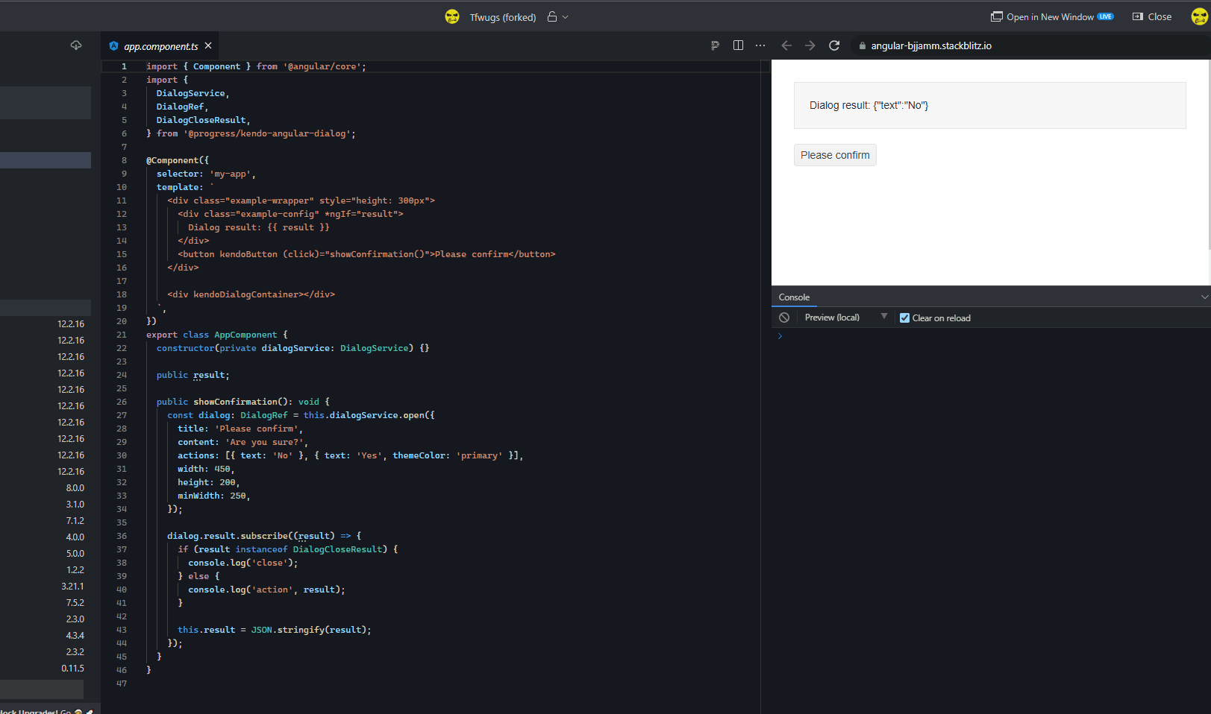The height and width of the screenshot is (714, 1211).
Task: Open the visibility dropdown next to the lock
Action: point(564,16)
